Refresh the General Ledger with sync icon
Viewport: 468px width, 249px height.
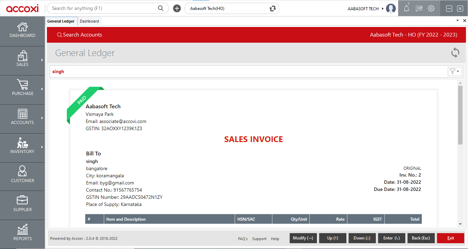point(455,53)
